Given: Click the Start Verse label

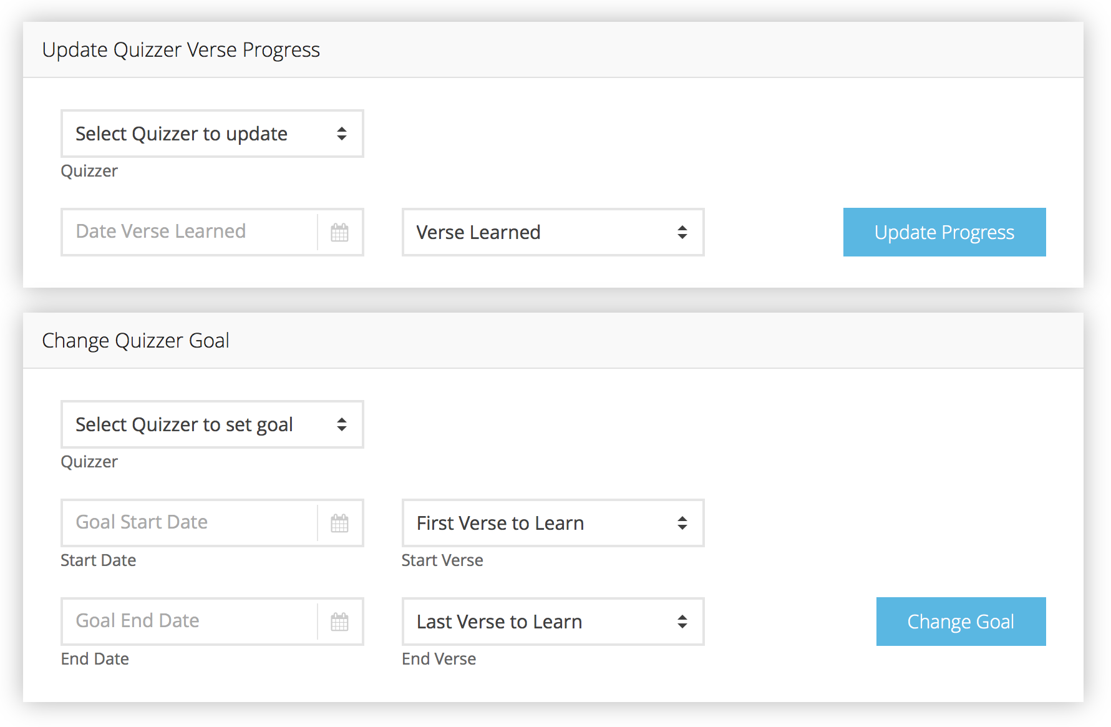Looking at the screenshot, I should (442, 560).
